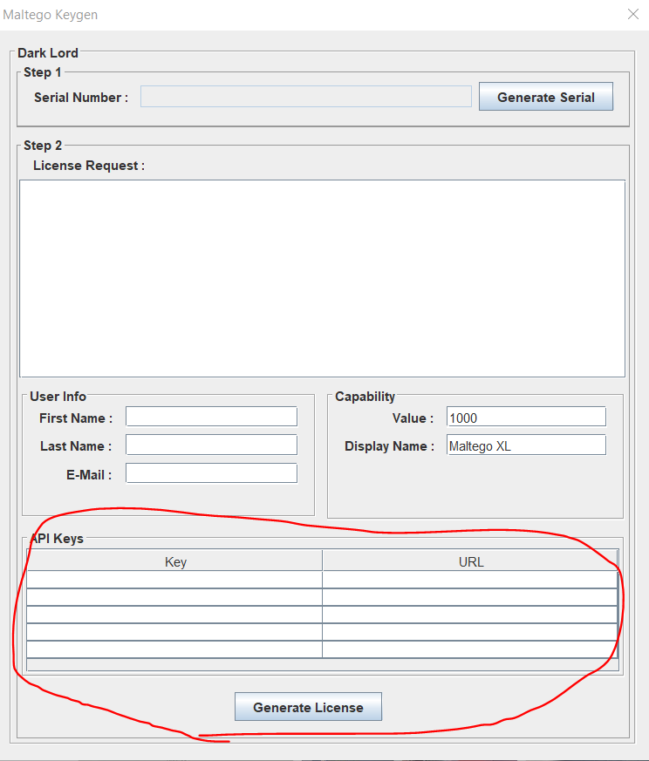Focus the Serial Number field

pos(306,97)
